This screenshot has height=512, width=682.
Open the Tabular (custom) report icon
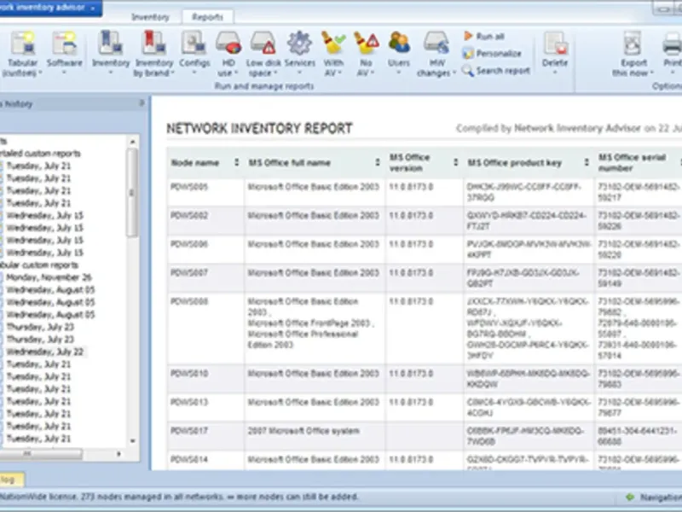[x=23, y=44]
